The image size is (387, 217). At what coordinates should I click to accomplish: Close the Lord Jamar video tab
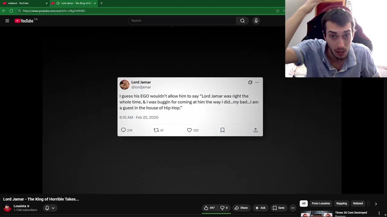95,3
